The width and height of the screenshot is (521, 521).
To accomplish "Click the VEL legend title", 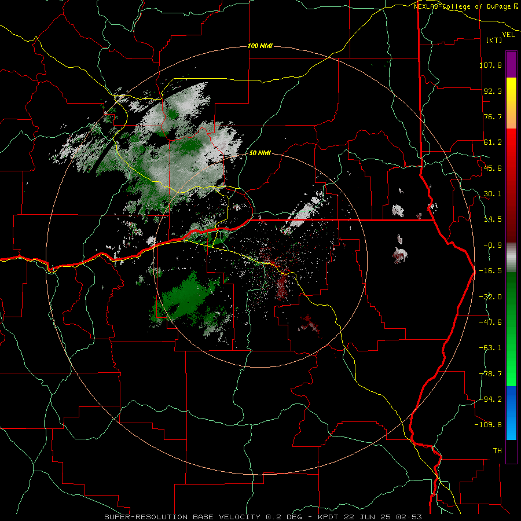I will click(508, 35).
